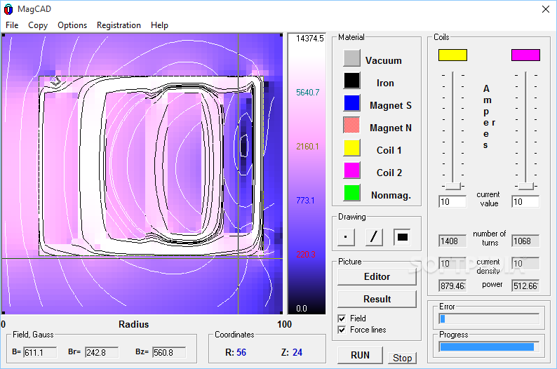Select the filled rectangle drawing tool
The height and width of the screenshot is (369, 557).
[402, 237]
